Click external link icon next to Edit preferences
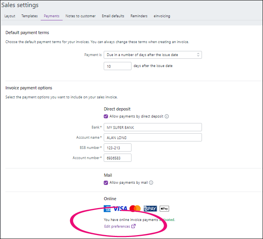This screenshot has width=263, height=239. [133, 226]
